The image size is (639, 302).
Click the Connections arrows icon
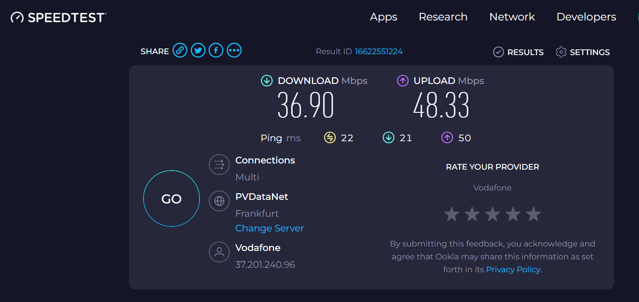tap(219, 164)
